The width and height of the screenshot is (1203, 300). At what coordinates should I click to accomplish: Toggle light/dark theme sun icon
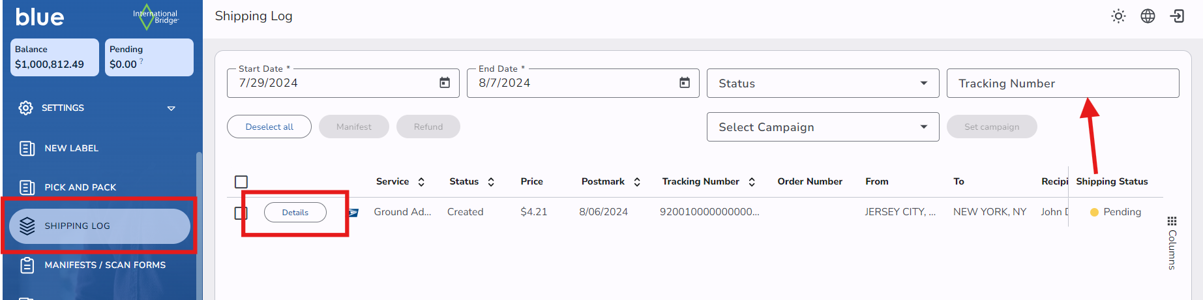pos(1118,16)
